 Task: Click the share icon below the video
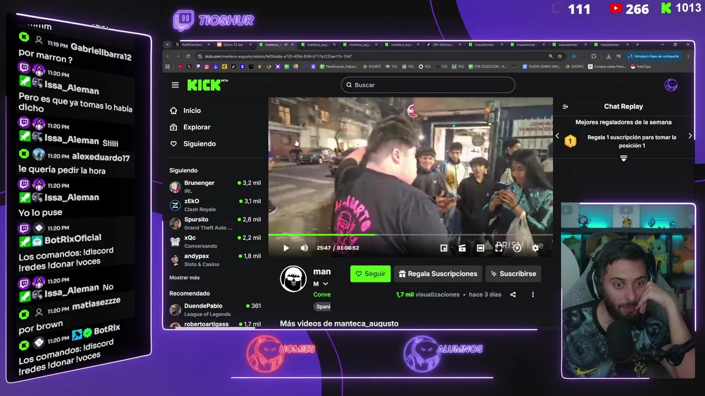point(513,295)
